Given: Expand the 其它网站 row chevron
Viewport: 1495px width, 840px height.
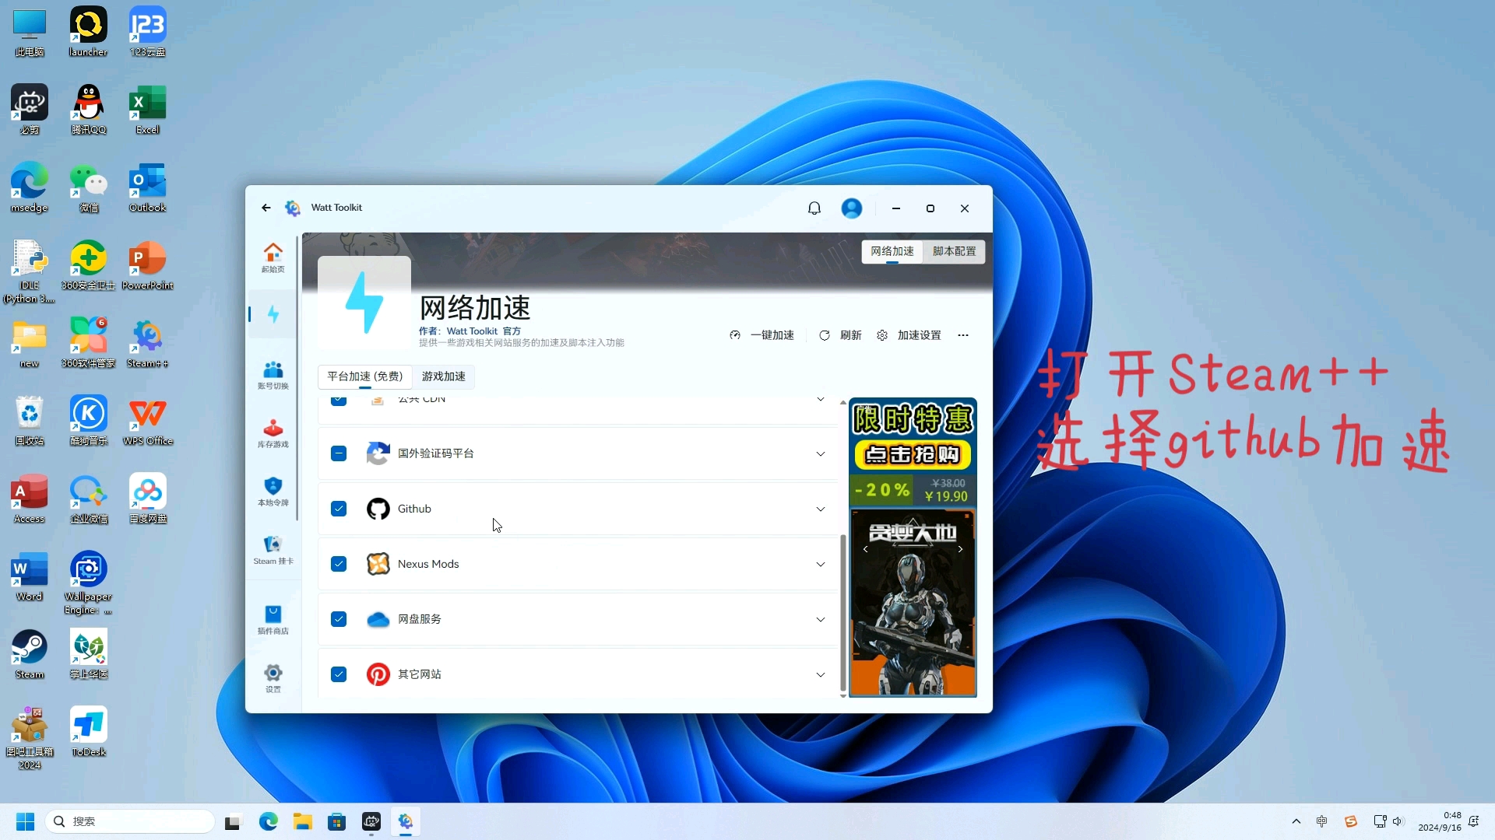Looking at the screenshot, I should pyautogui.click(x=821, y=674).
